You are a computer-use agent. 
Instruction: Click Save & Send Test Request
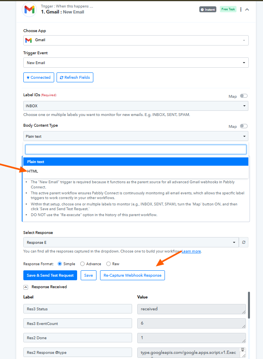(x=50, y=275)
